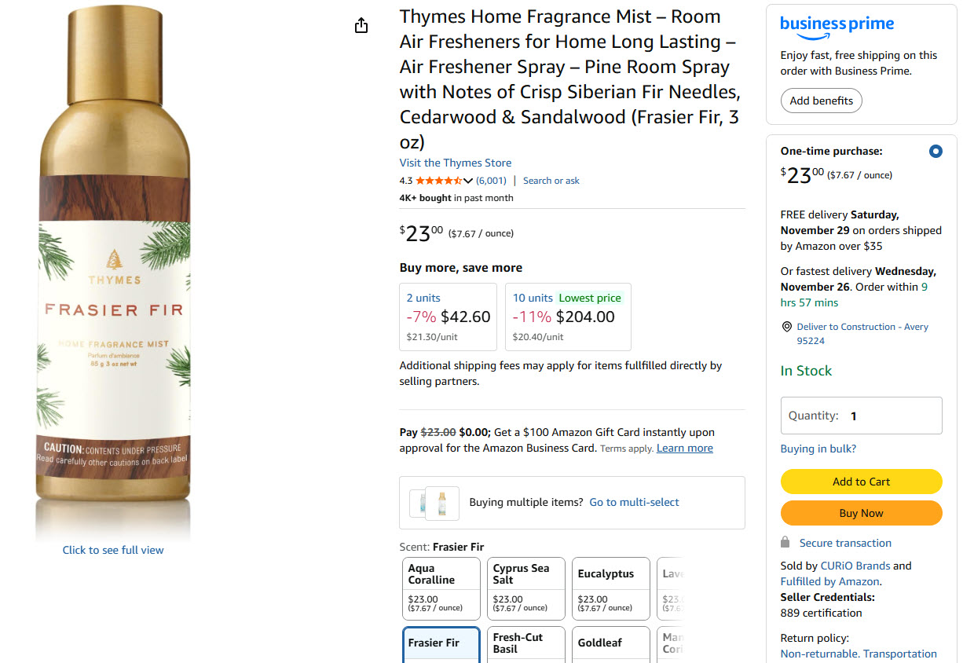Expand the ratings breakdown chevron
This screenshot has height=663, width=963.
(469, 181)
